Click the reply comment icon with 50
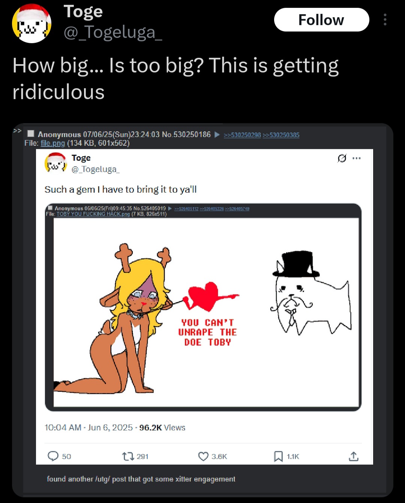 coord(53,456)
